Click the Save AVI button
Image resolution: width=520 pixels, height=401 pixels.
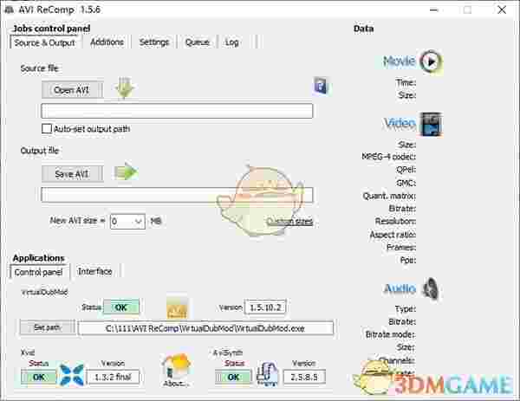click(x=72, y=174)
